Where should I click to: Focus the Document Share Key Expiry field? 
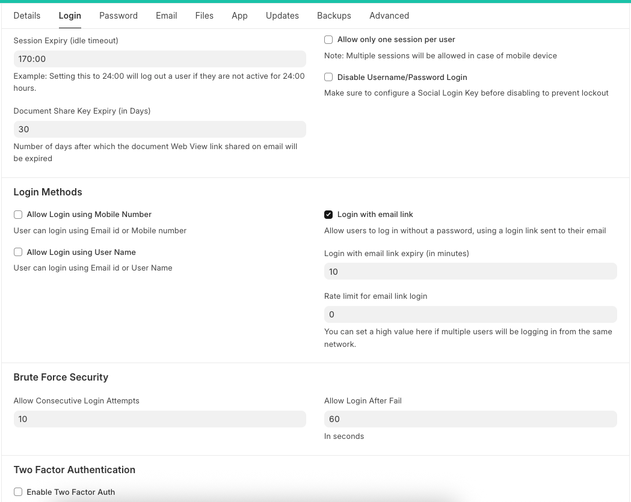pyautogui.click(x=159, y=129)
